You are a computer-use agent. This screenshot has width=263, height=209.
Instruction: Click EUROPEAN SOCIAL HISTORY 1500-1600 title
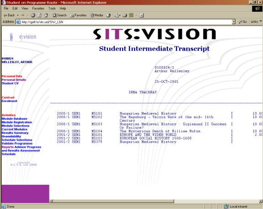tap(156, 138)
